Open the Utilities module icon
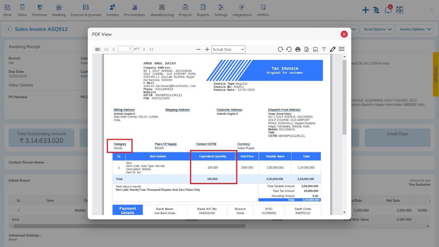 [263, 10]
